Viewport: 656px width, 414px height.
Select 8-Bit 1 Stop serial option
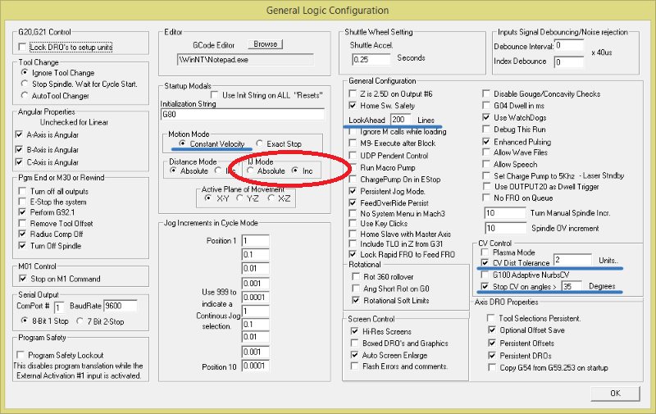(25, 321)
